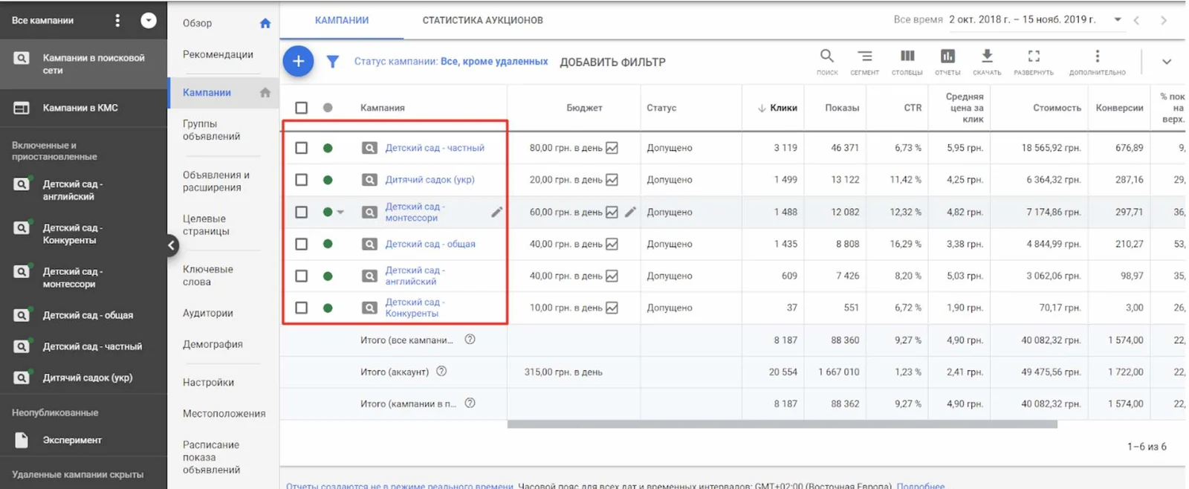Click the pencil edit icon next to Детский сад - монтессори name
Image resolution: width=1189 pixels, height=489 pixels.
tap(496, 213)
